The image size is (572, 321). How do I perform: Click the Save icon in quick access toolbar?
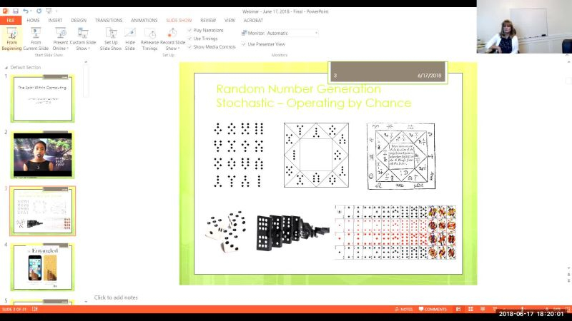point(15,11)
